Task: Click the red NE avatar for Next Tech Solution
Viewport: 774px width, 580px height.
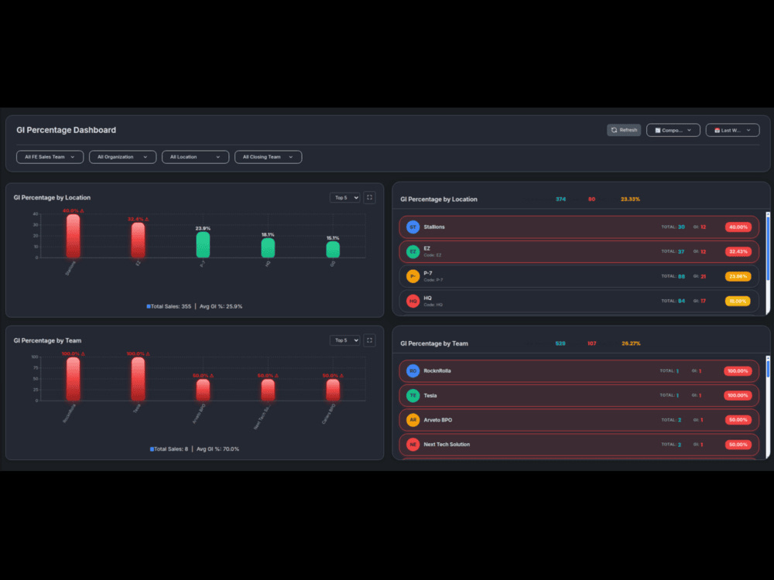Action: pyautogui.click(x=413, y=445)
